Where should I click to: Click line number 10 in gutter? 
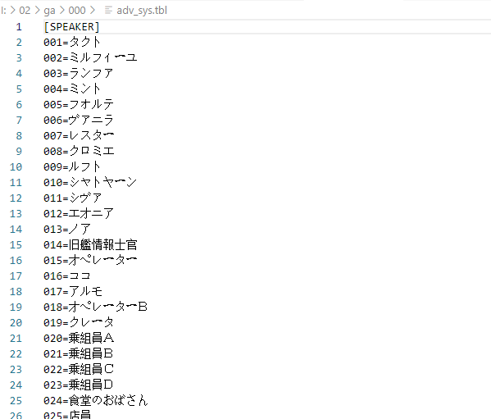(x=16, y=167)
